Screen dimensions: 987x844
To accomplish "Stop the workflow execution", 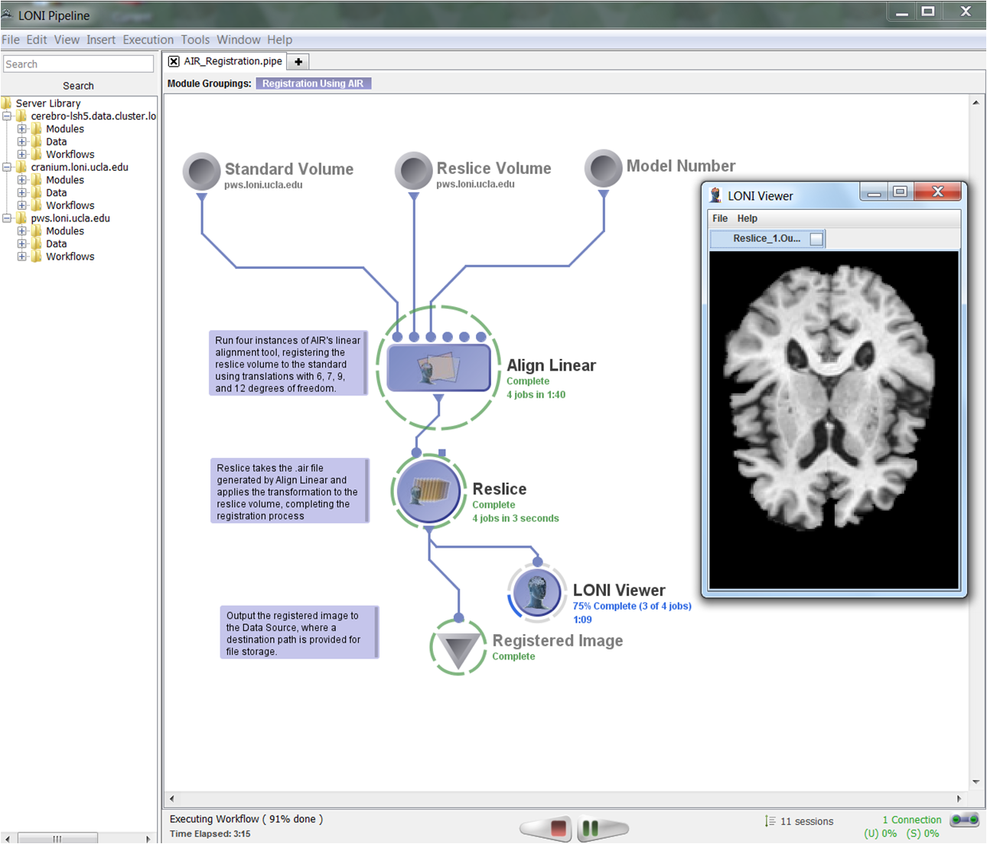I will [558, 828].
